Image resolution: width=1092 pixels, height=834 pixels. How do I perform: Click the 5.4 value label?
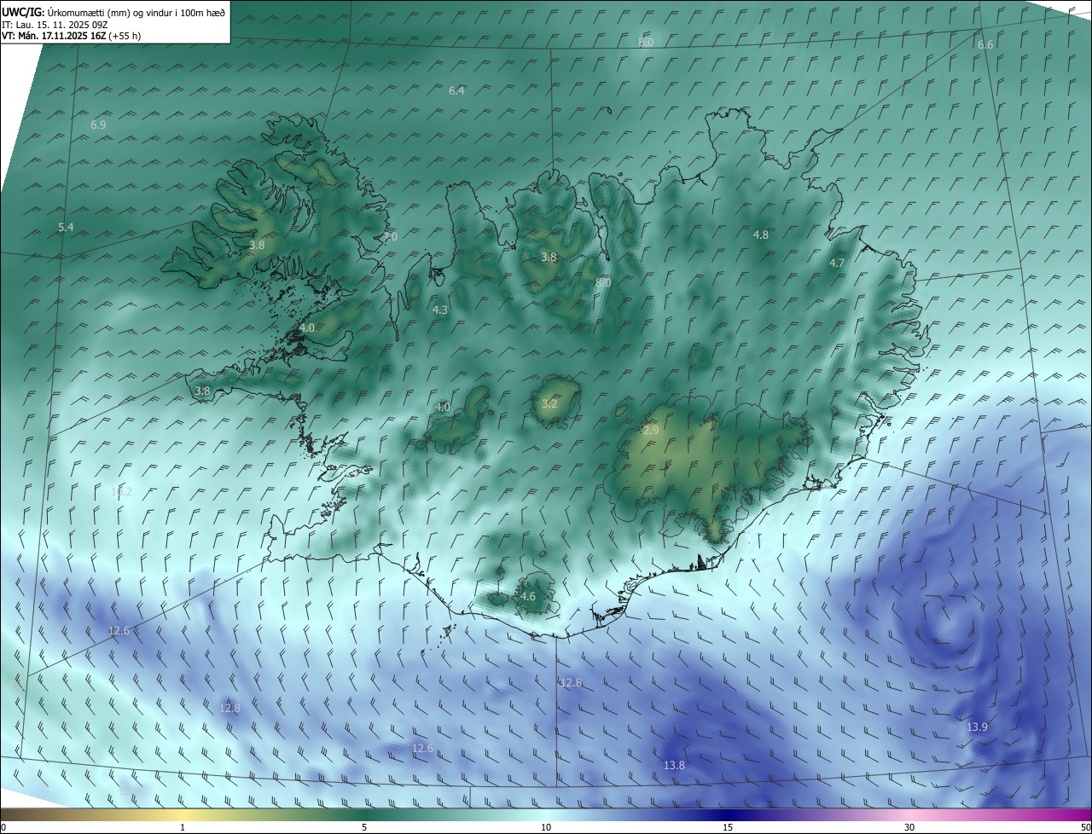point(66,227)
